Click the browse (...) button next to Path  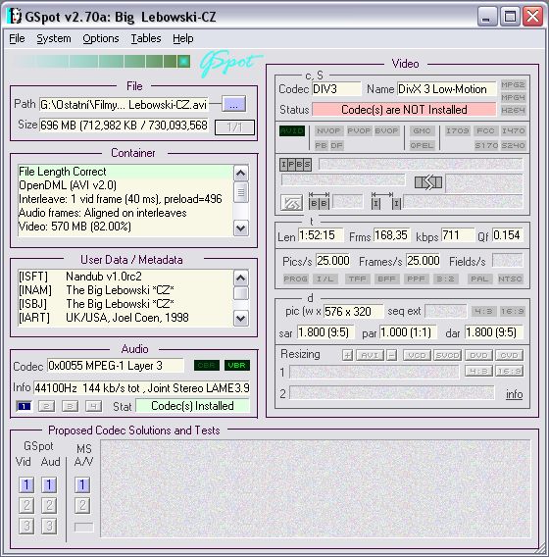pos(233,104)
